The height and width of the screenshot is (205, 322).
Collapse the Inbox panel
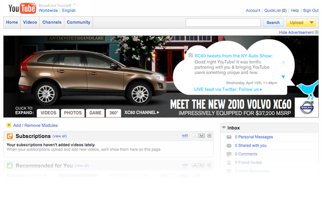tap(224, 128)
